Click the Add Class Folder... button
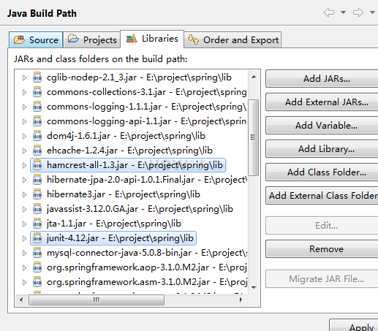 click(x=322, y=172)
